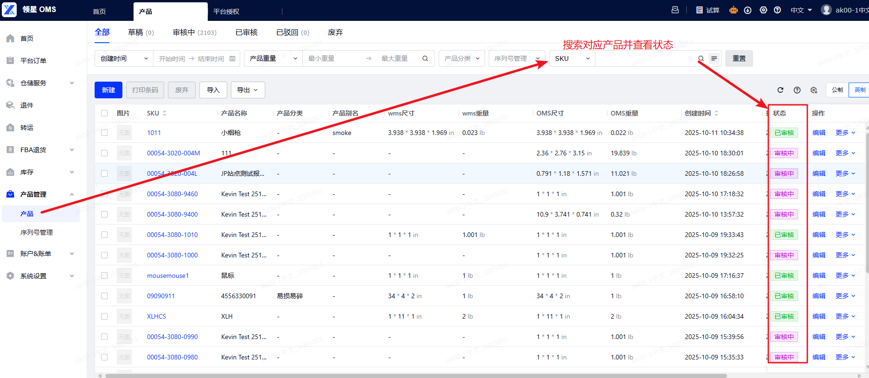This screenshot has height=378, width=869.
Task: Refresh the product table
Action: click(780, 90)
